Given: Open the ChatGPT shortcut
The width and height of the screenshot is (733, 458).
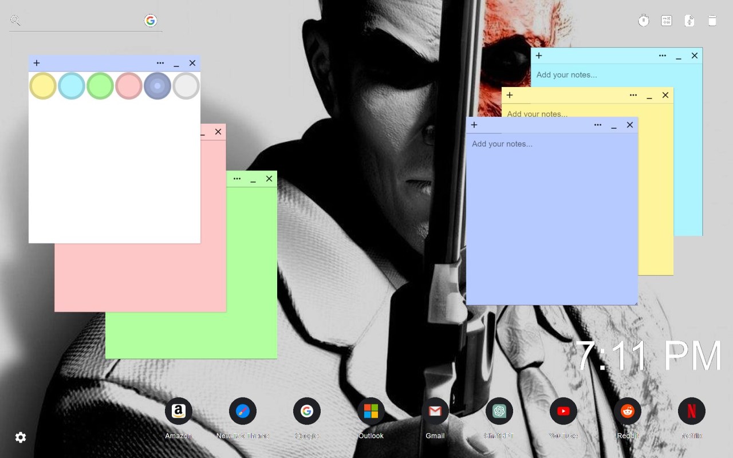Looking at the screenshot, I should click(x=499, y=411).
